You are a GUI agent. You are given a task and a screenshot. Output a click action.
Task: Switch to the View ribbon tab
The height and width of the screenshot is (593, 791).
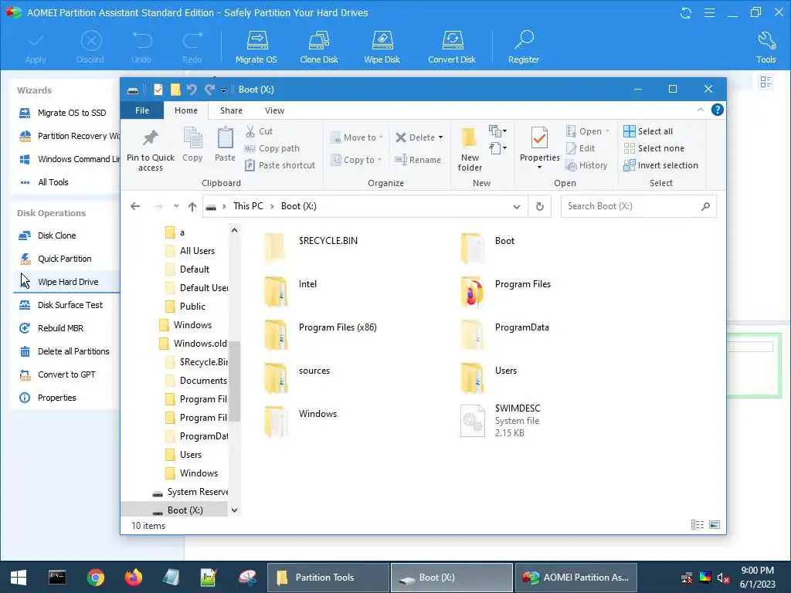[274, 110]
